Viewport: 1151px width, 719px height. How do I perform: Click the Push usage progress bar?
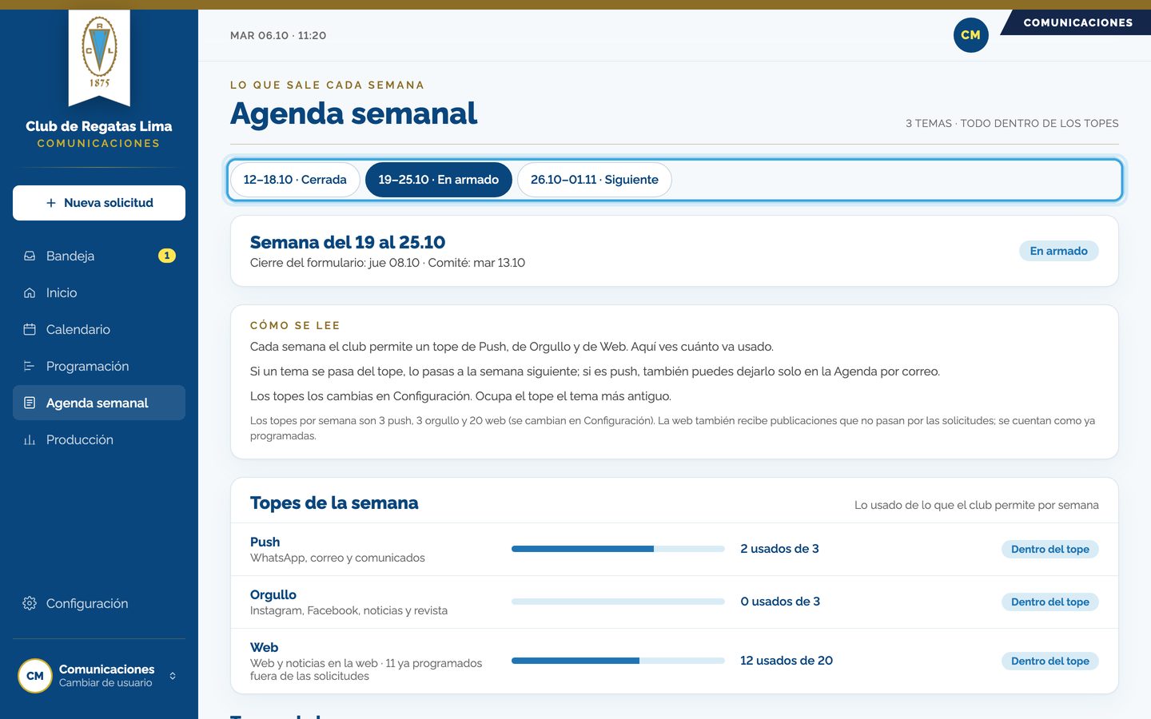point(618,549)
